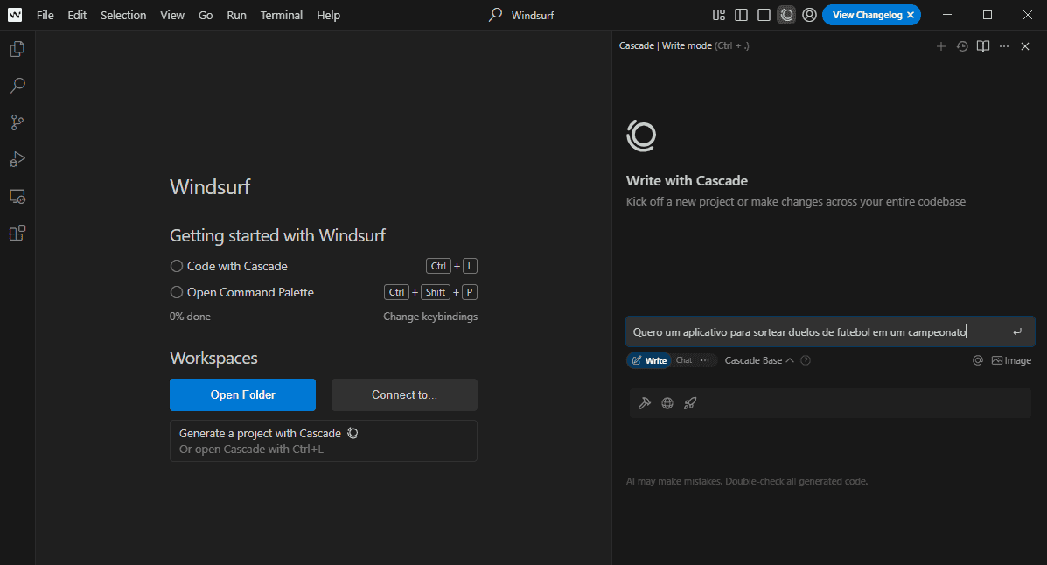Open the Source Control view

[x=17, y=122]
